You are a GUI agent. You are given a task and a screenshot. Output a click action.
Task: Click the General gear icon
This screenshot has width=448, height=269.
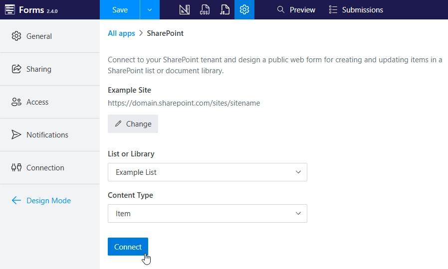(x=16, y=36)
